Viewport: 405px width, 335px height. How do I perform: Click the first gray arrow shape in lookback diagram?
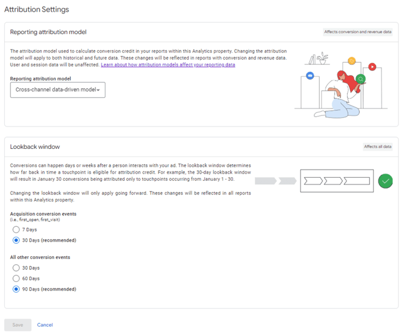(265, 181)
